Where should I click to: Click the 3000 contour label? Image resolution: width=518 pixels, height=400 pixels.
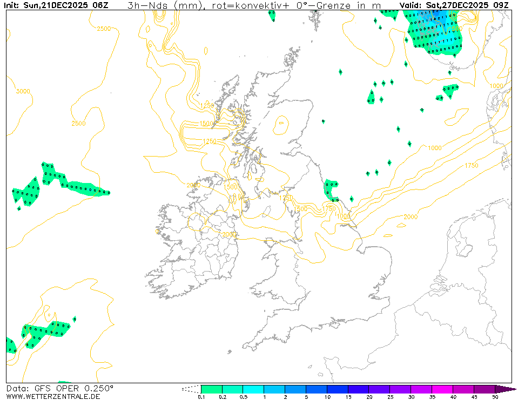23,91
